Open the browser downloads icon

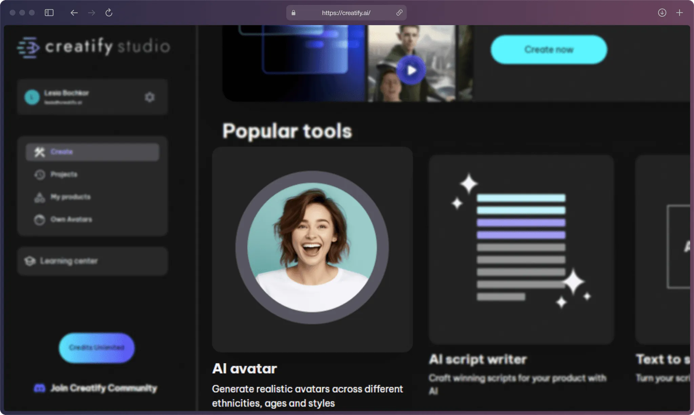[x=662, y=13]
